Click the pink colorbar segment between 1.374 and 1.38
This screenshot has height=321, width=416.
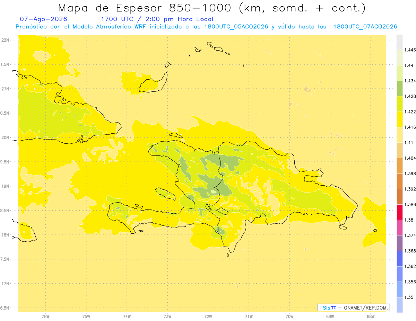400,228
